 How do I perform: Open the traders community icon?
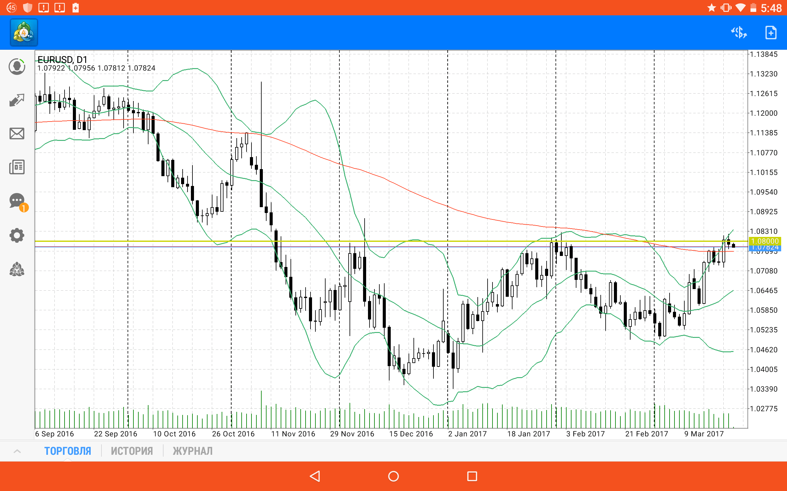[x=17, y=269]
